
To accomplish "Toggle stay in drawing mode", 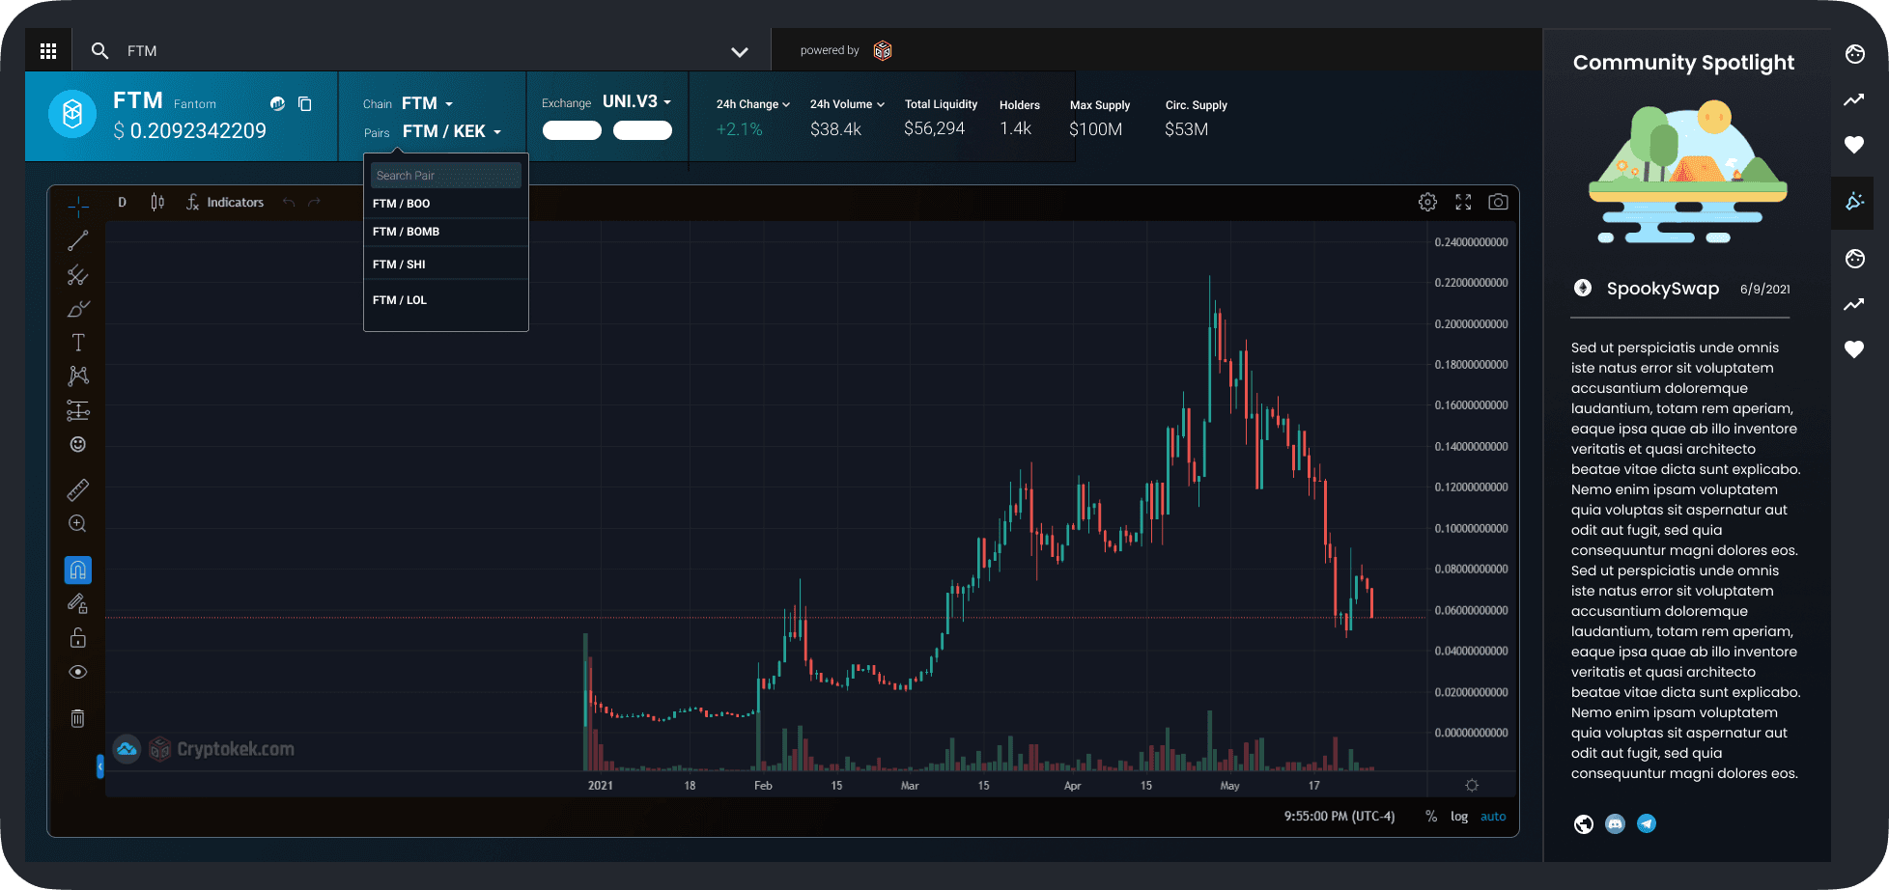I will coord(78,604).
